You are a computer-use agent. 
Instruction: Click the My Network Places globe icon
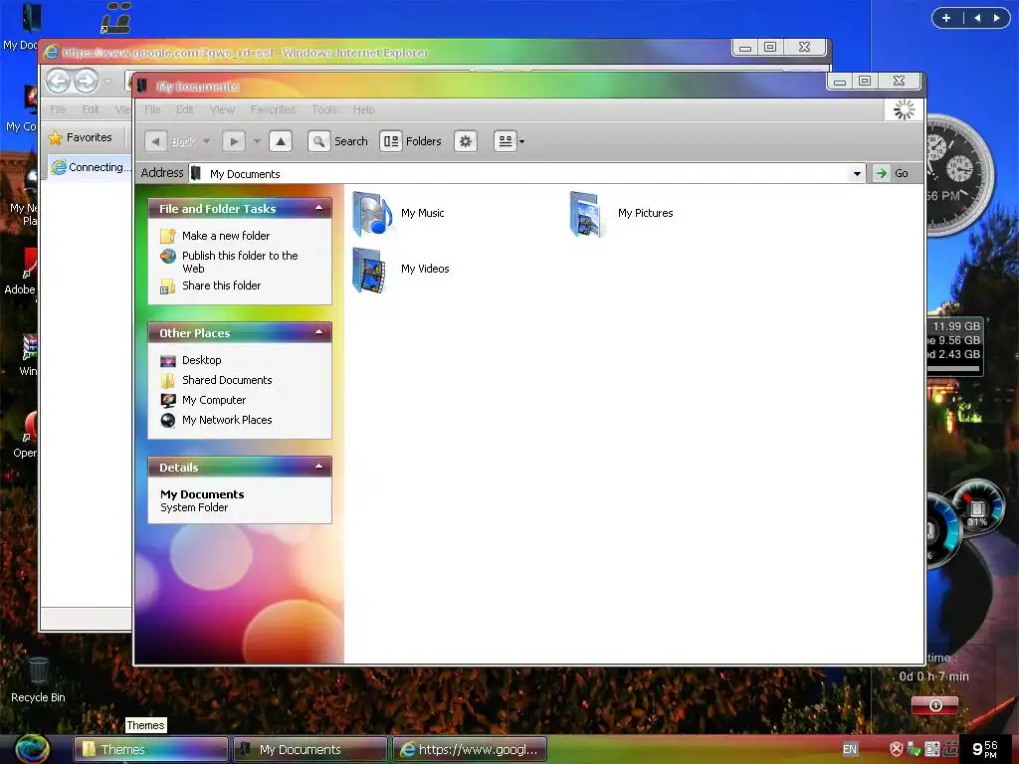point(167,421)
